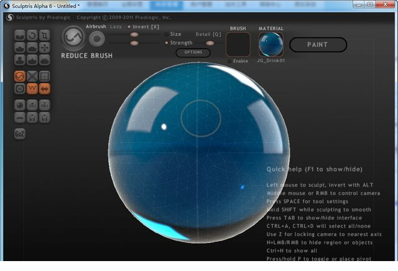Click the MATERIAL heading label
Screen dimensions: 398x271
[271, 29]
